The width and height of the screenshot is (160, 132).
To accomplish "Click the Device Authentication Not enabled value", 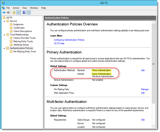I will [98, 80].
